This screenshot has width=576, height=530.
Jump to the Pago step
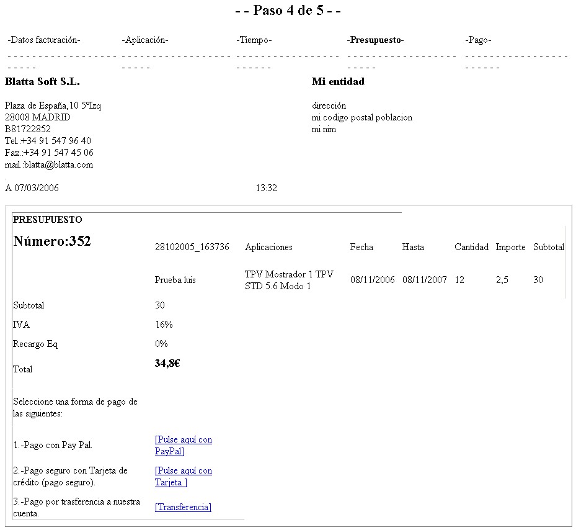pos(478,40)
